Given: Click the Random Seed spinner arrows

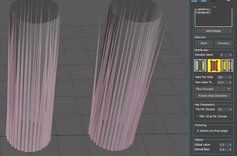Looking at the screenshot, I should (230, 55).
